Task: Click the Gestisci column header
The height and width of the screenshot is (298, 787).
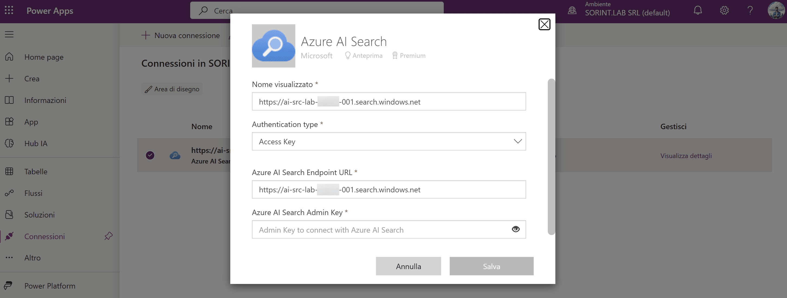Action: coord(673,126)
